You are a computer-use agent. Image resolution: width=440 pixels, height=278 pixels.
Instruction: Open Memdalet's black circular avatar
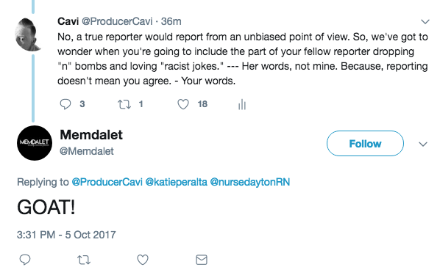point(35,143)
